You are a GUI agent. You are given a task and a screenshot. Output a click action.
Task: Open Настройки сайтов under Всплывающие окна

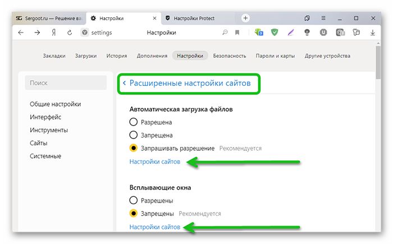pyautogui.click(x=155, y=227)
